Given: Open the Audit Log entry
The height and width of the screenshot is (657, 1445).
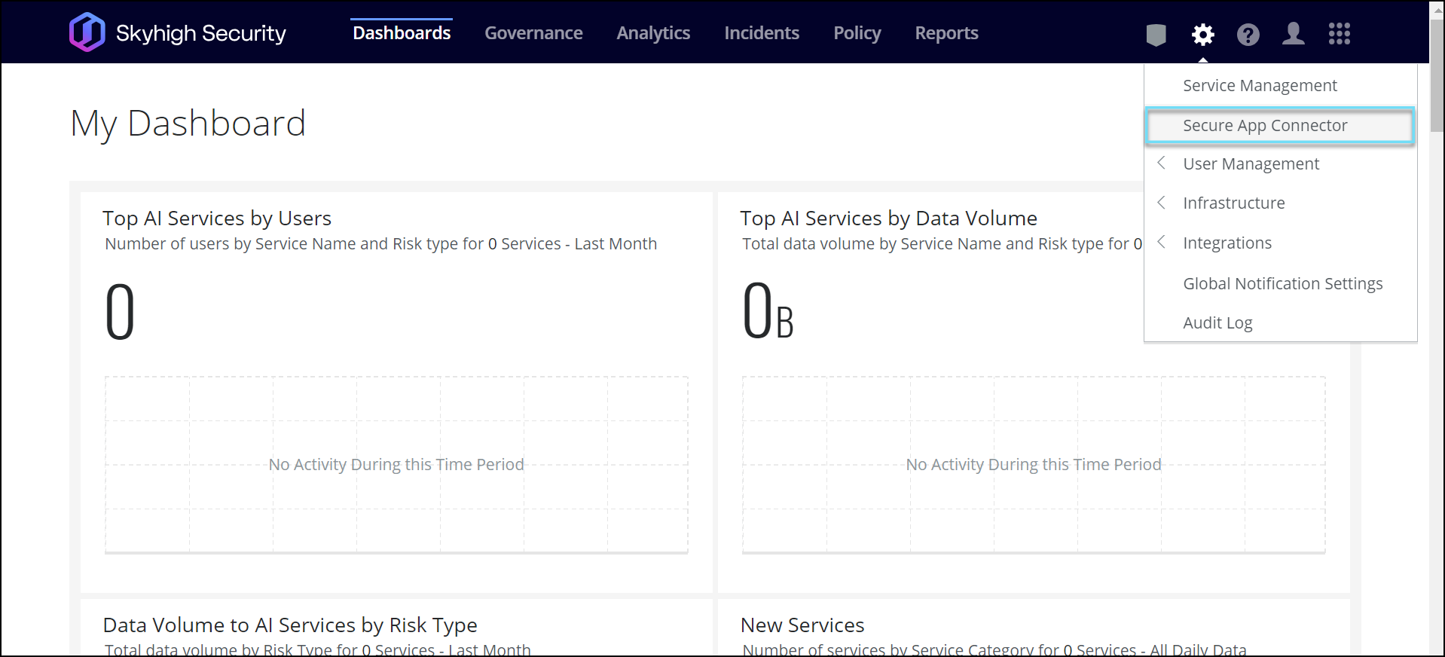Looking at the screenshot, I should 1217,323.
